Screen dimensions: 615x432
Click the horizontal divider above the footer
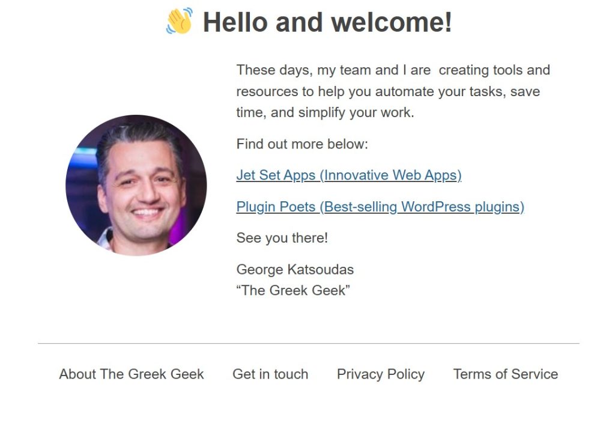(x=308, y=344)
